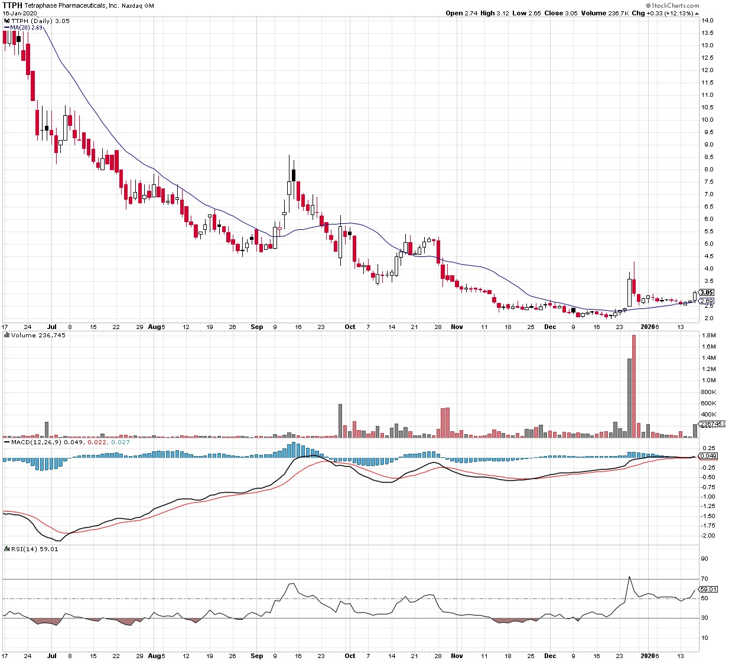Click the Sep label on price axis
Viewport: 732px width, 664px height.
[x=256, y=327]
